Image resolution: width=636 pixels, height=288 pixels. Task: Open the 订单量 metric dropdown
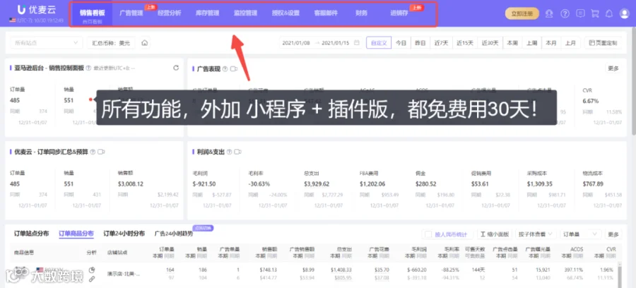(x=581, y=234)
